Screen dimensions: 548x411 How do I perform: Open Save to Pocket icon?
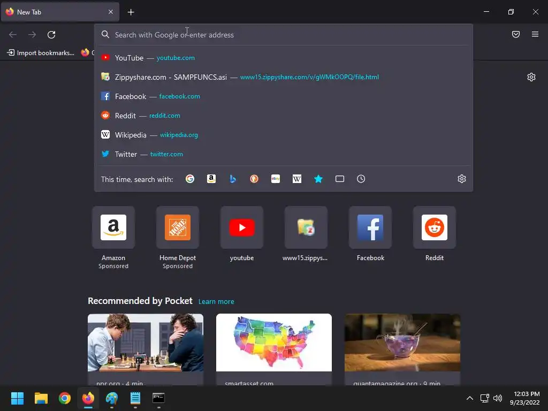(x=515, y=34)
